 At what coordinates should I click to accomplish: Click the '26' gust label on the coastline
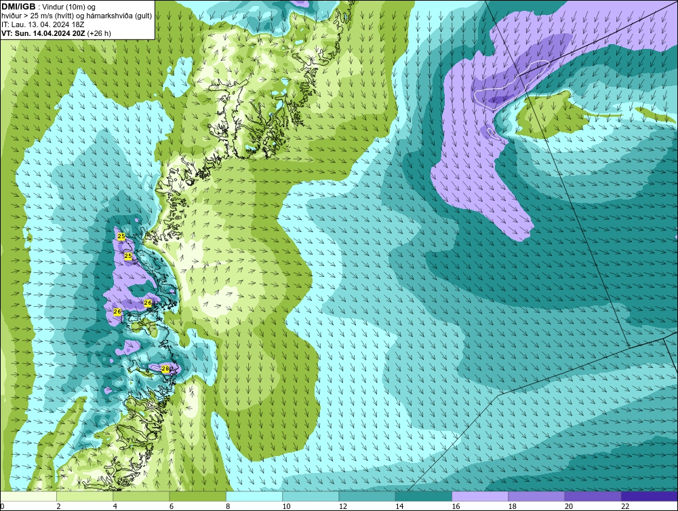[x=147, y=303]
